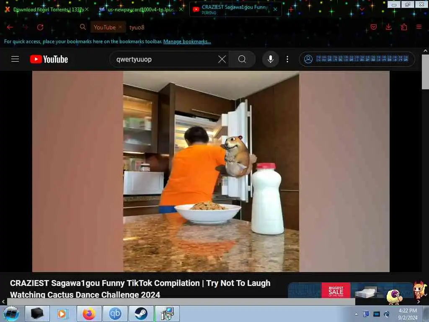Focus the address bar text 'tyuo8'
This screenshot has width=429, height=322.
tap(137, 27)
